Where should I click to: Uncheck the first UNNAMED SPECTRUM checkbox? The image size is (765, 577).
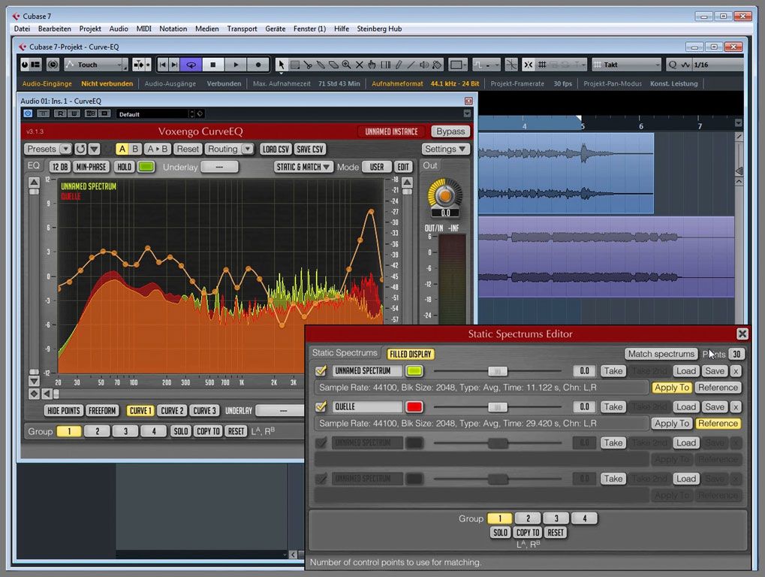pos(321,371)
